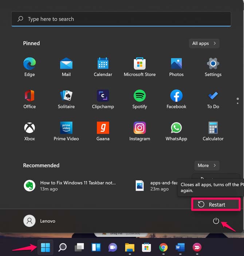The width and height of the screenshot is (244, 256).
Task: Open Microsoft Store taskbar icon
Action: (x=146, y=247)
